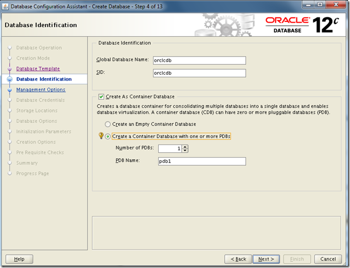The width and height of the screenshot is (350, 268).
Task: Click the Database Template step bullet
Action: pos(9,69)
